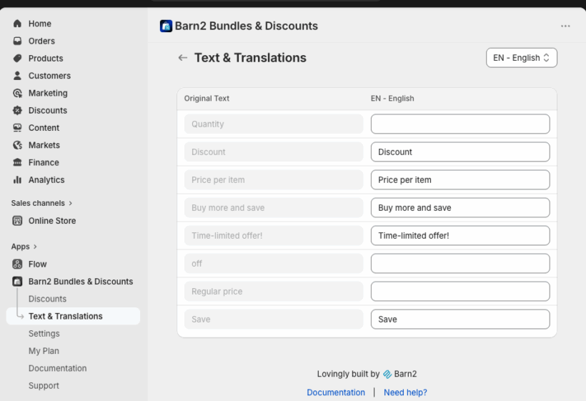Select Text & Translations submenu item
The width and height of the screenshot is (586, 401).
[73, 316]
